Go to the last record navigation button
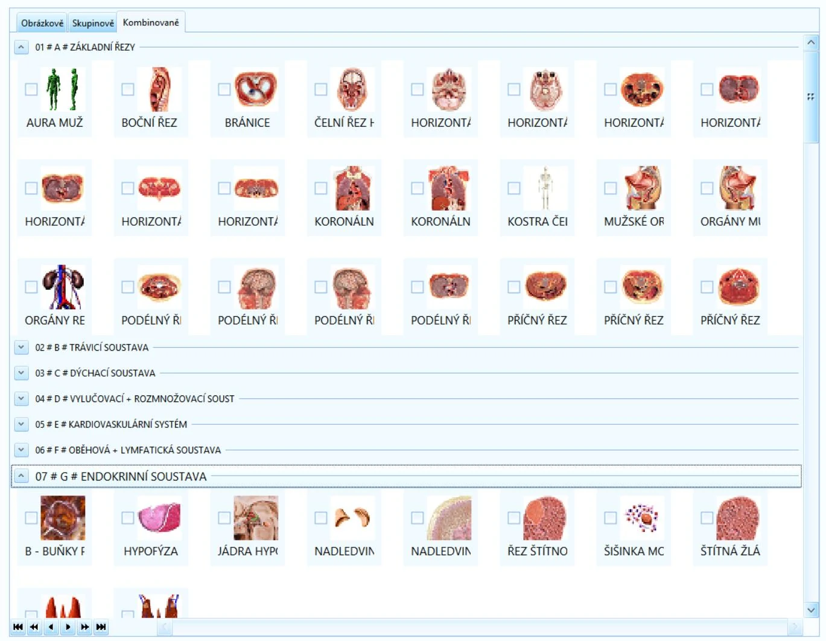Screen dimensions: 826x641 coord(101,627)
